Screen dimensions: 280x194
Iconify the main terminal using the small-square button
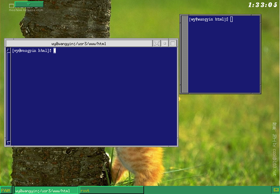pos(164,44)
